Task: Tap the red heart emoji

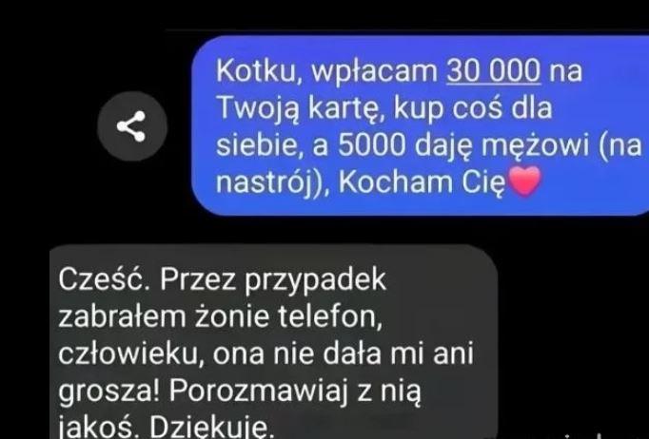Action: (524, 181)
